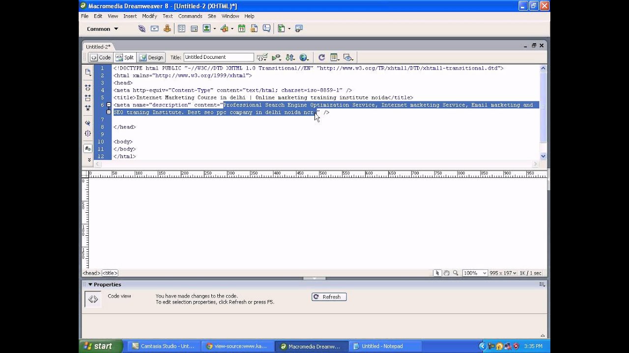Insert the Date calendar icon
The image size is (629, 353).
pyautogui.click(x=242, y=28)
